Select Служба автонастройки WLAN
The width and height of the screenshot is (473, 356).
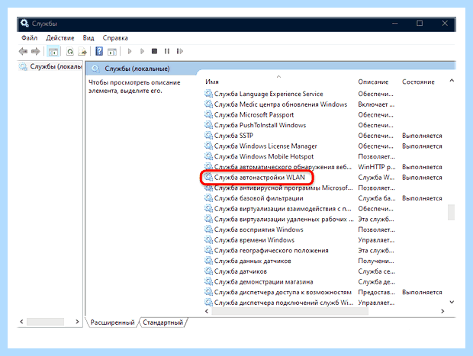259,178
